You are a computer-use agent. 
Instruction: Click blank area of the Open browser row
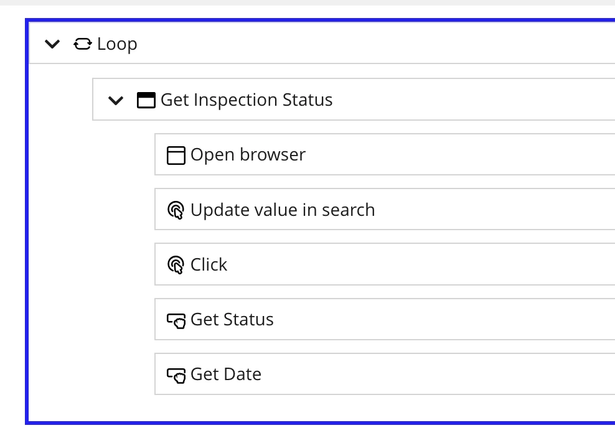459,154
